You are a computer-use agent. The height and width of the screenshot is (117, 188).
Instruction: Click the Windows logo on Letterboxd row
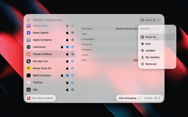pos(67,47)
